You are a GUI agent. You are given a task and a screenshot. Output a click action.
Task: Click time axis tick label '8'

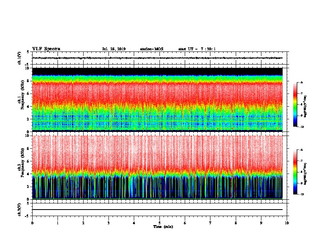click(x=236, y=223)
